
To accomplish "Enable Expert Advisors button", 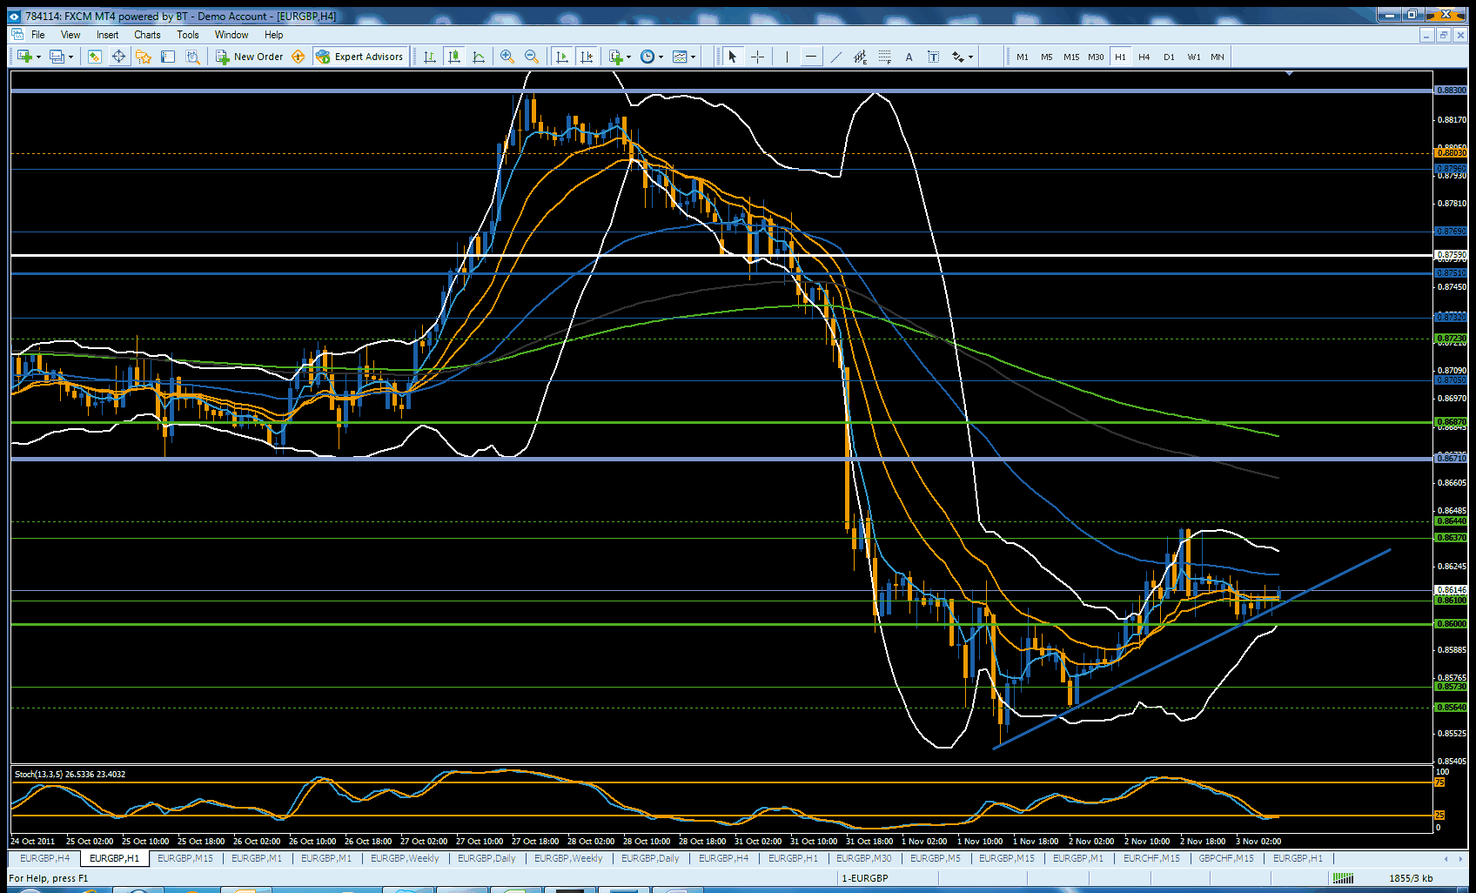I will 360,57.
